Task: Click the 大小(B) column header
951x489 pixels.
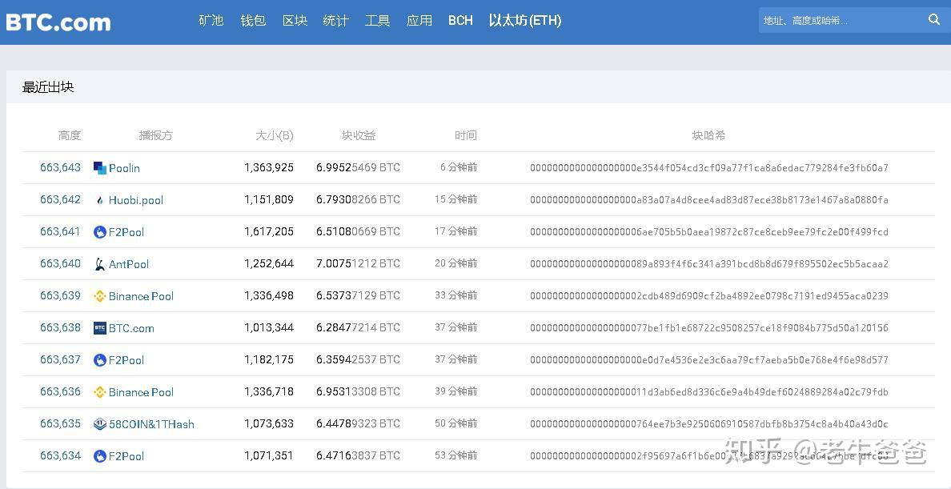Action: click(x=274, y=135)
